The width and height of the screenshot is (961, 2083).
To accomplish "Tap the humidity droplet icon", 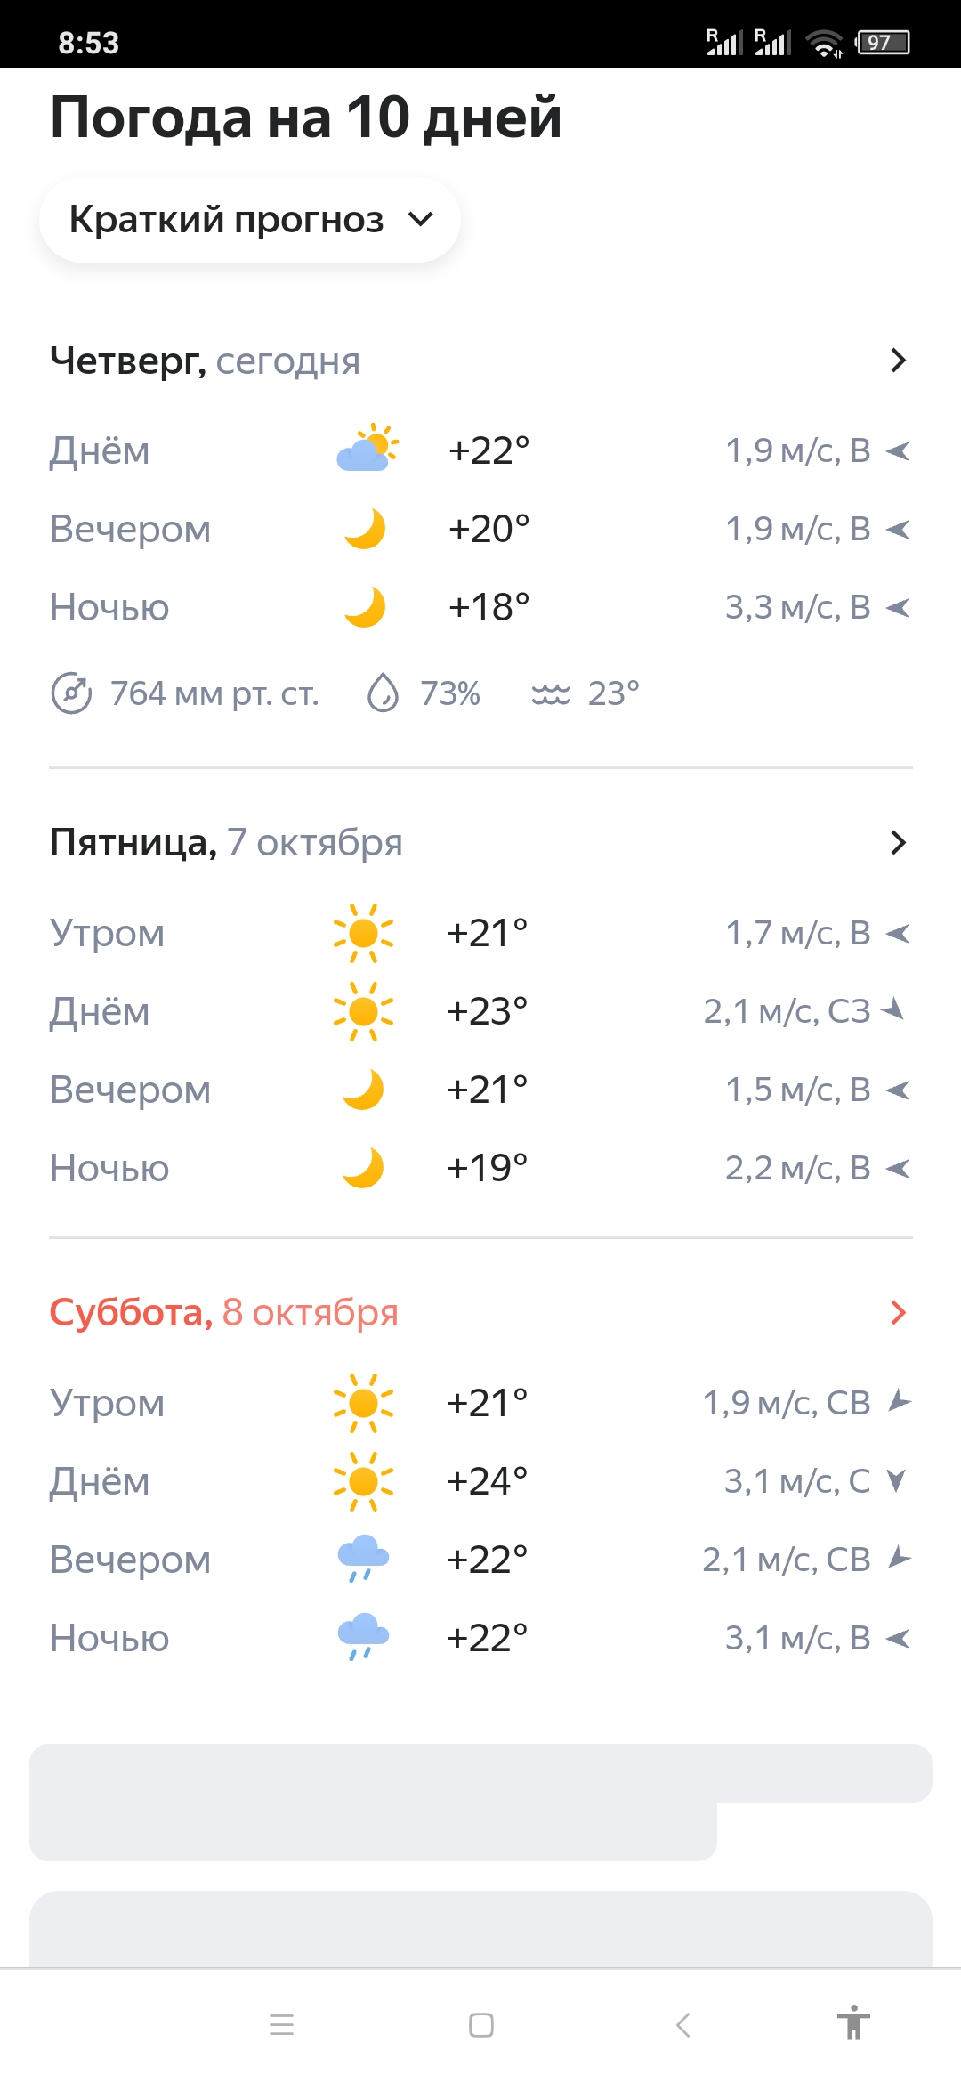I will pyautogui.click(x=383, y=693).
